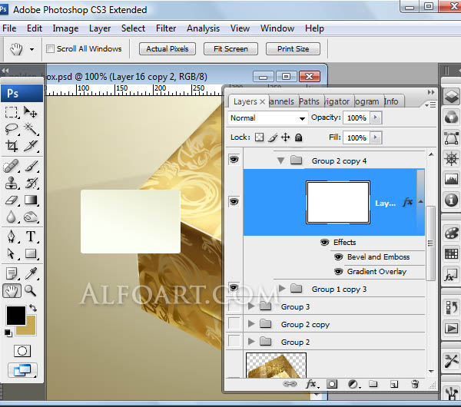Select the Crop tool
461x407 pixels.
pos(12,146)
